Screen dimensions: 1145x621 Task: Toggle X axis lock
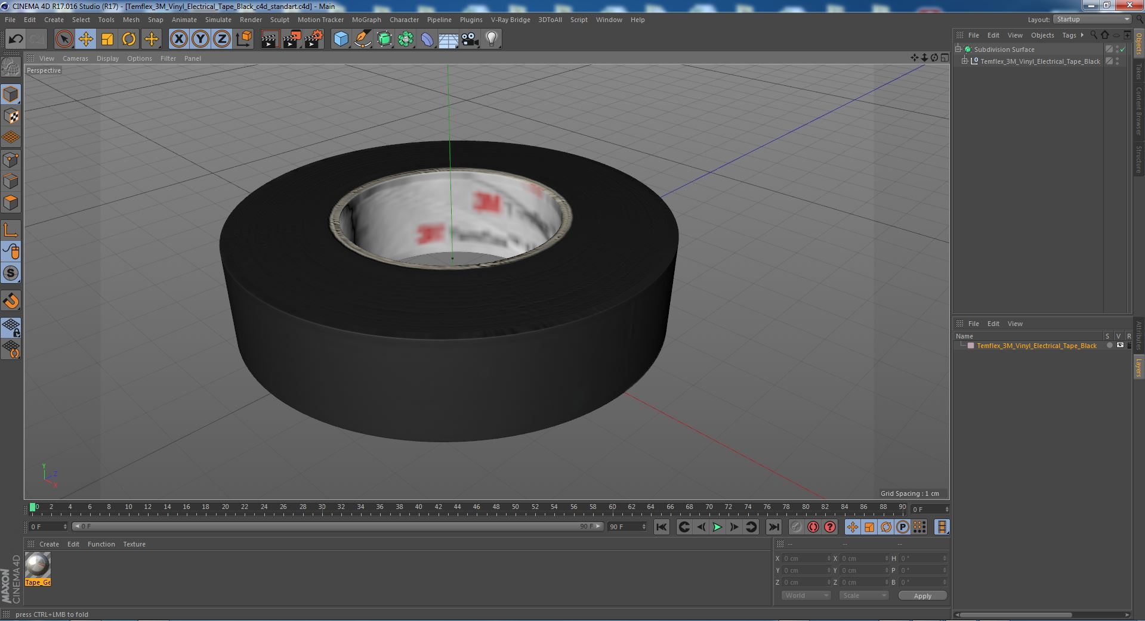pos(178,39)
